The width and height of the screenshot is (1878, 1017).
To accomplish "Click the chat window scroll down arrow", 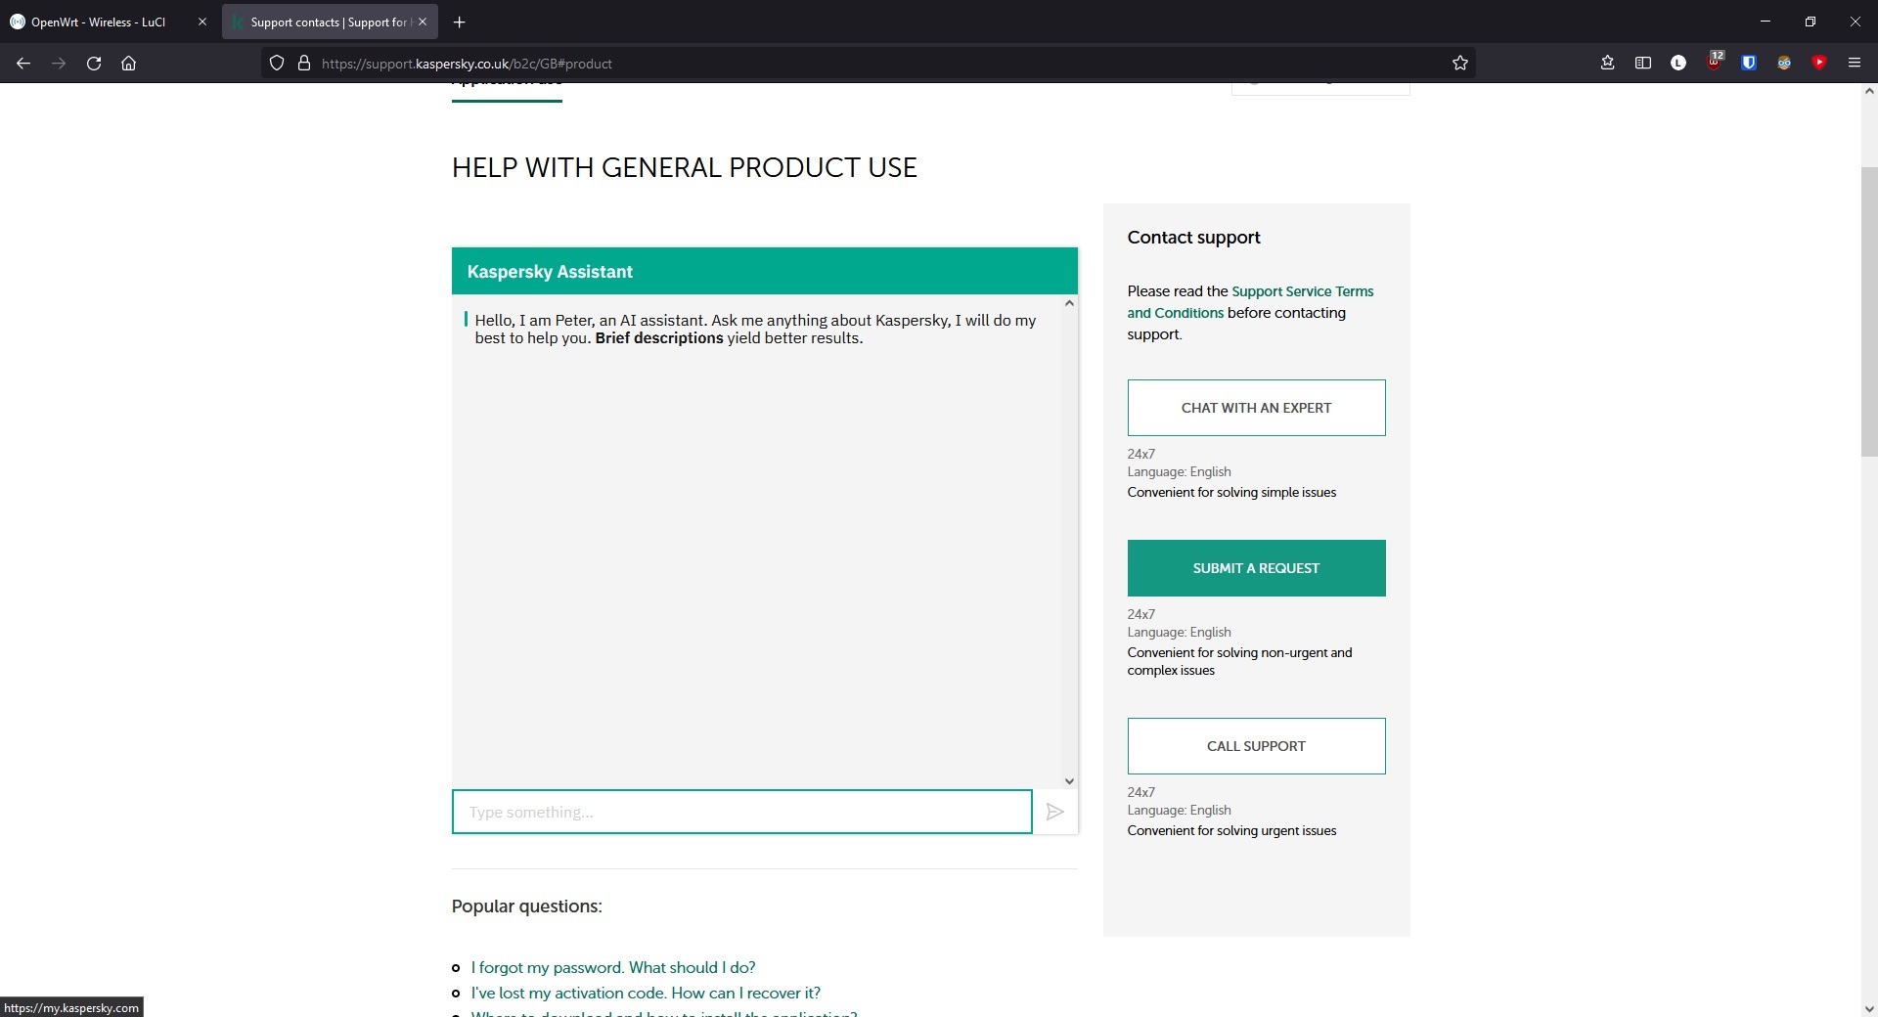I will [x=1069, y=781].
